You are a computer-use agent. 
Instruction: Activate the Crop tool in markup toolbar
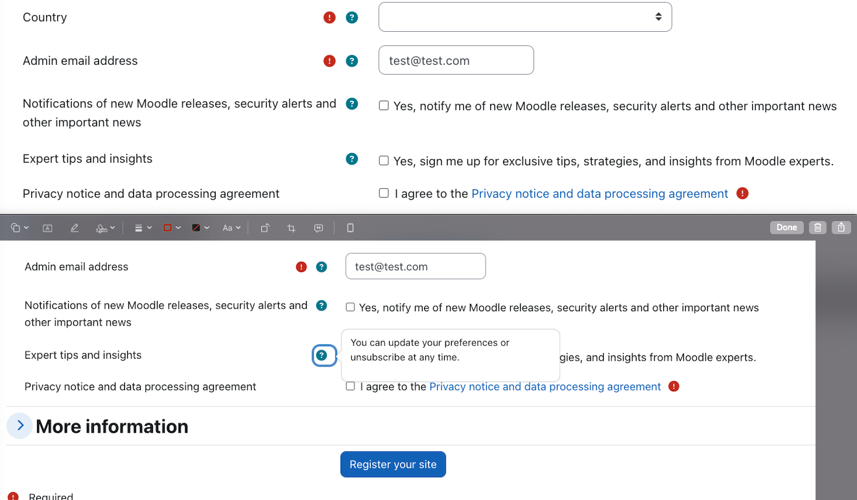(x=291, y=228)
